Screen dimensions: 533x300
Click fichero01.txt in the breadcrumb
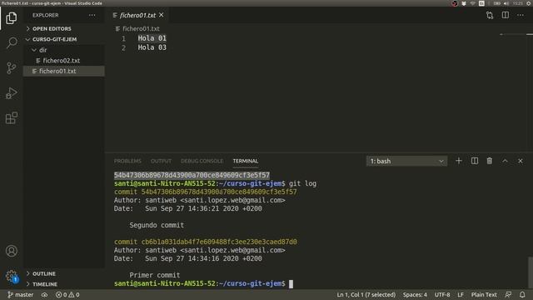tap(141, 29)
